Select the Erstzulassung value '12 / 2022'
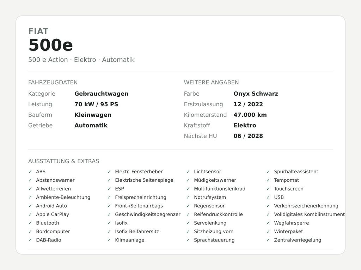Image resolution: width=361 pixels, height=270 pixels. pos(248,104)
